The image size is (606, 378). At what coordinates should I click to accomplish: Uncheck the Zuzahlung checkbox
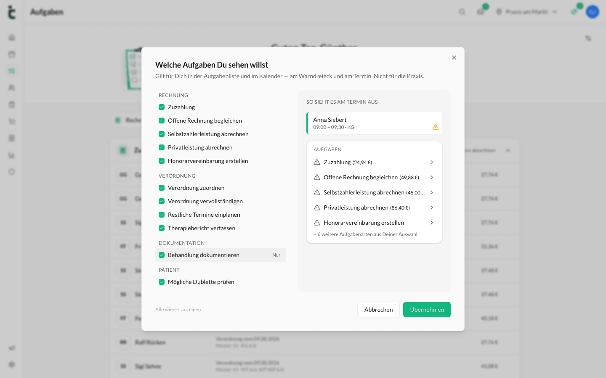(162, 107)
